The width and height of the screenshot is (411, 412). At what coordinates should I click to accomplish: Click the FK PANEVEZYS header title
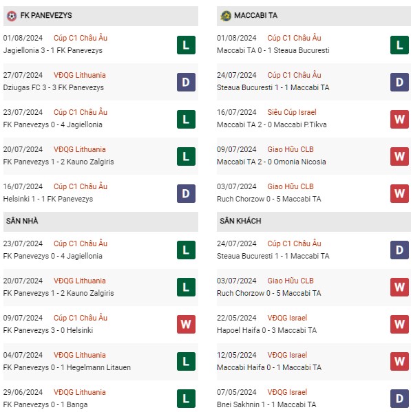point(46,16)
